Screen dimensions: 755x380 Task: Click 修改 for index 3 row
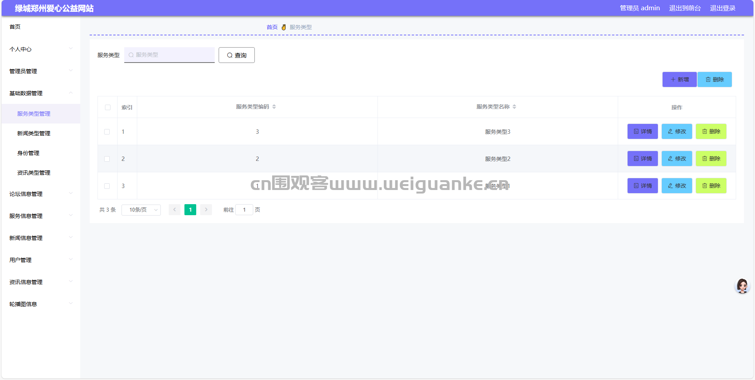click(677, 186)
